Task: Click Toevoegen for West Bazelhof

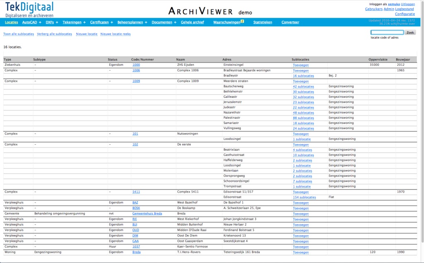Action: point(301,203)
